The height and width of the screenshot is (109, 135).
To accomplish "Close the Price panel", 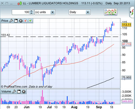I will pos(21,21).
